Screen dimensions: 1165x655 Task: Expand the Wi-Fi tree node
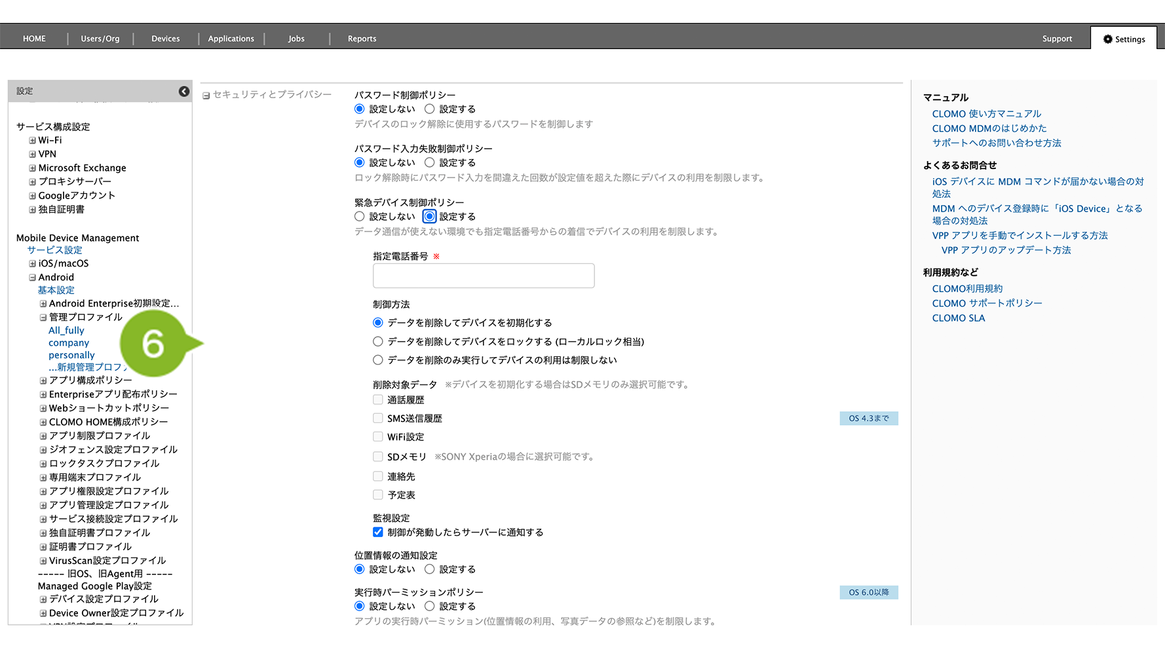tap(32, 141)
